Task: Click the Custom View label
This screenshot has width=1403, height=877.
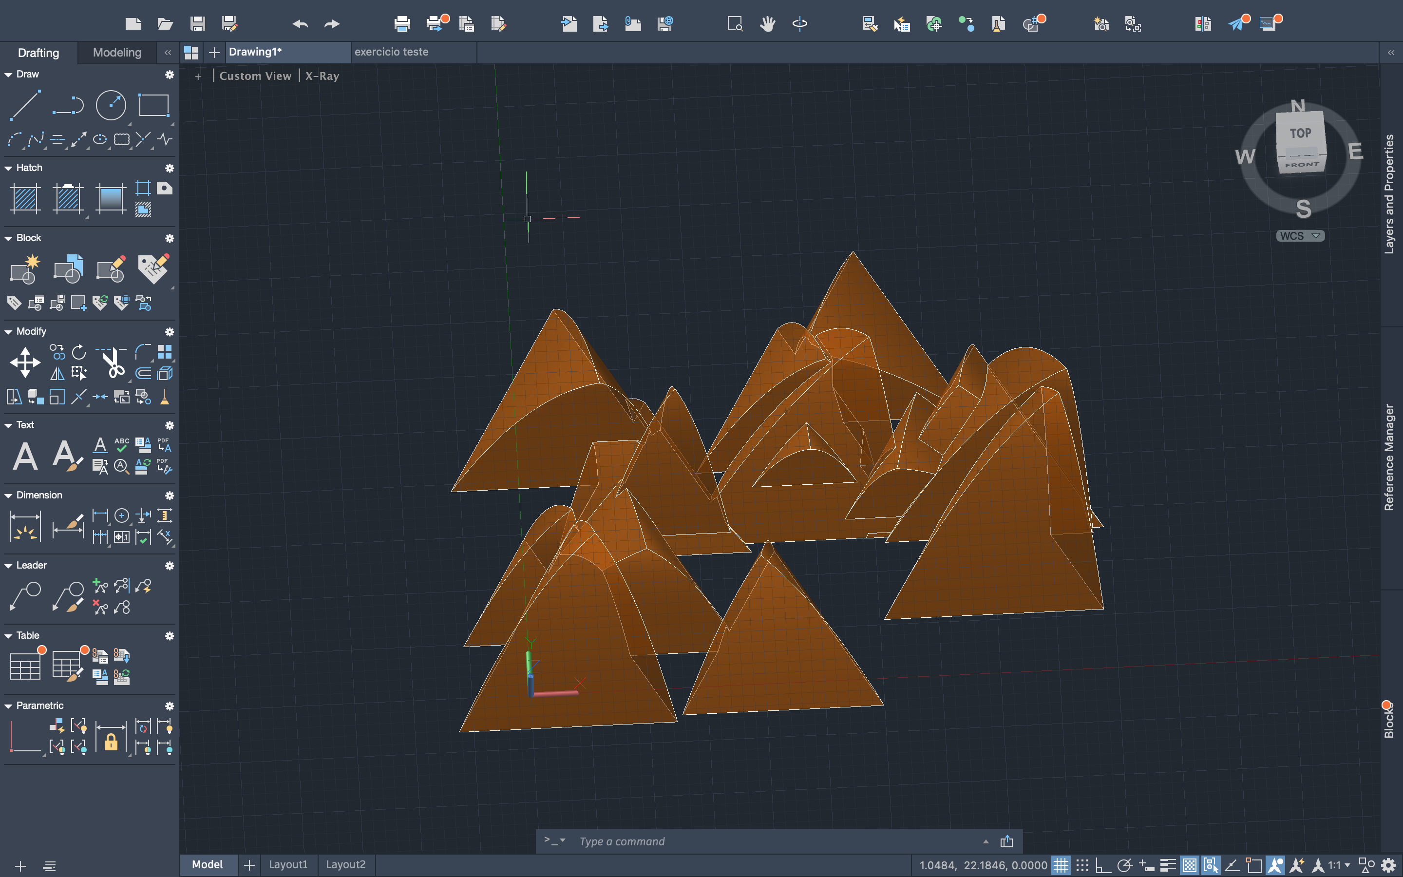Action: click(255, 76)
